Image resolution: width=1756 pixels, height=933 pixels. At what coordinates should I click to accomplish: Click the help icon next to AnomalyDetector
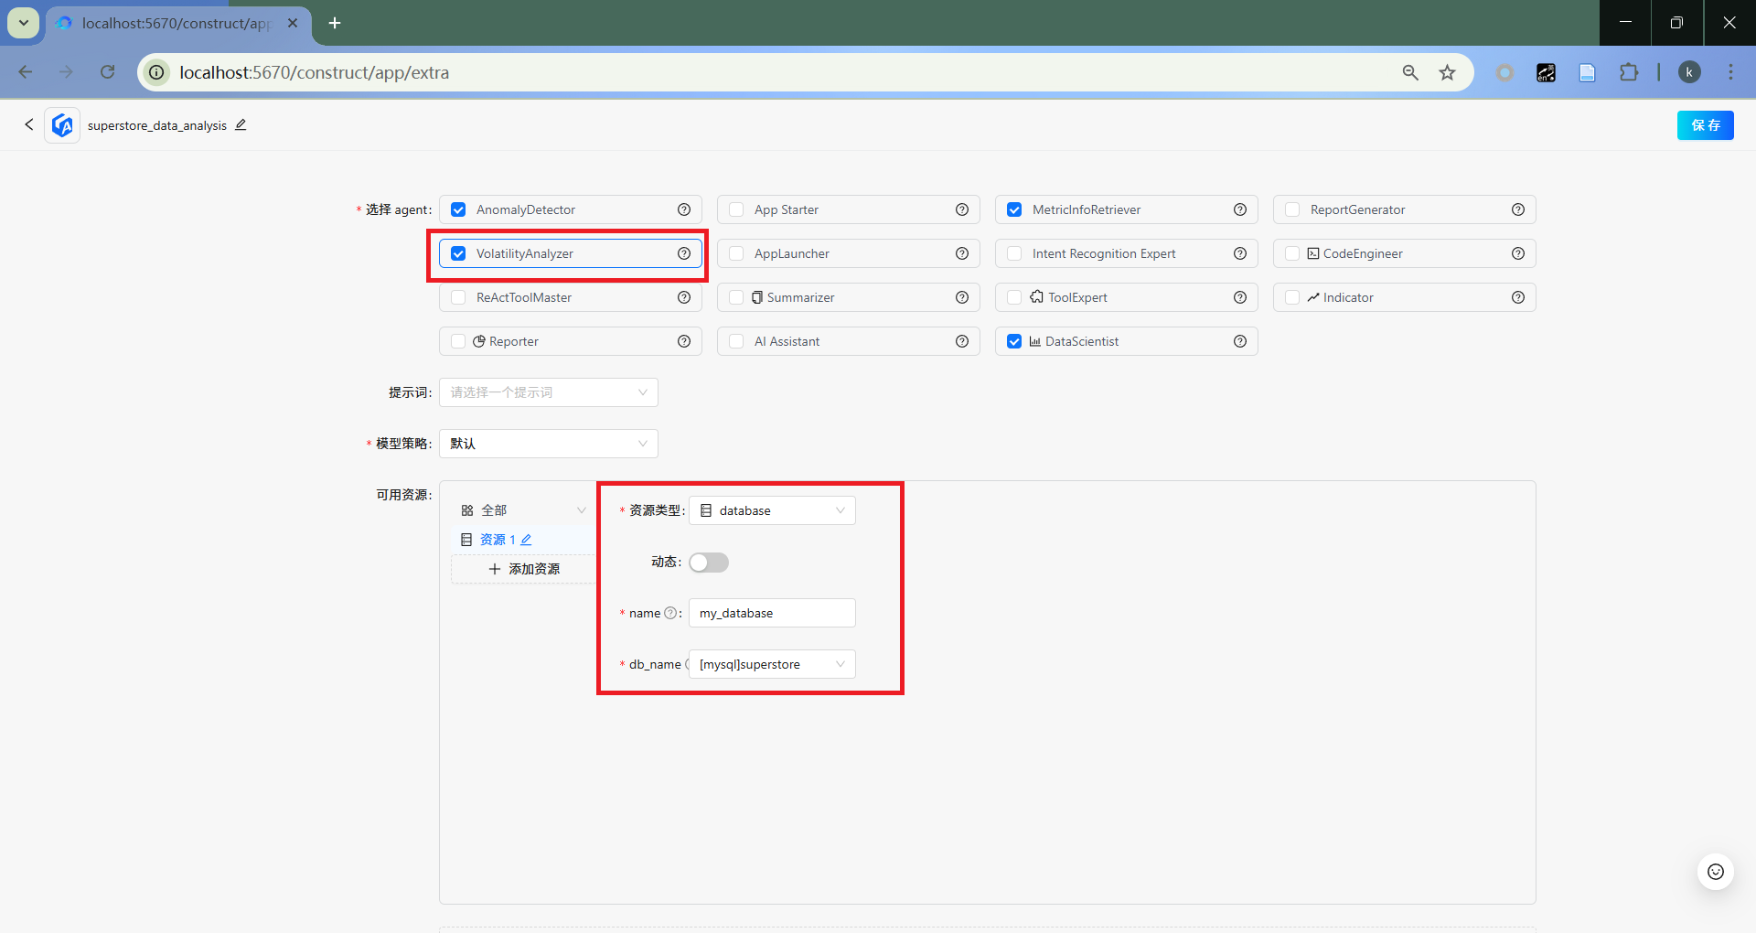tap(683, 209)
